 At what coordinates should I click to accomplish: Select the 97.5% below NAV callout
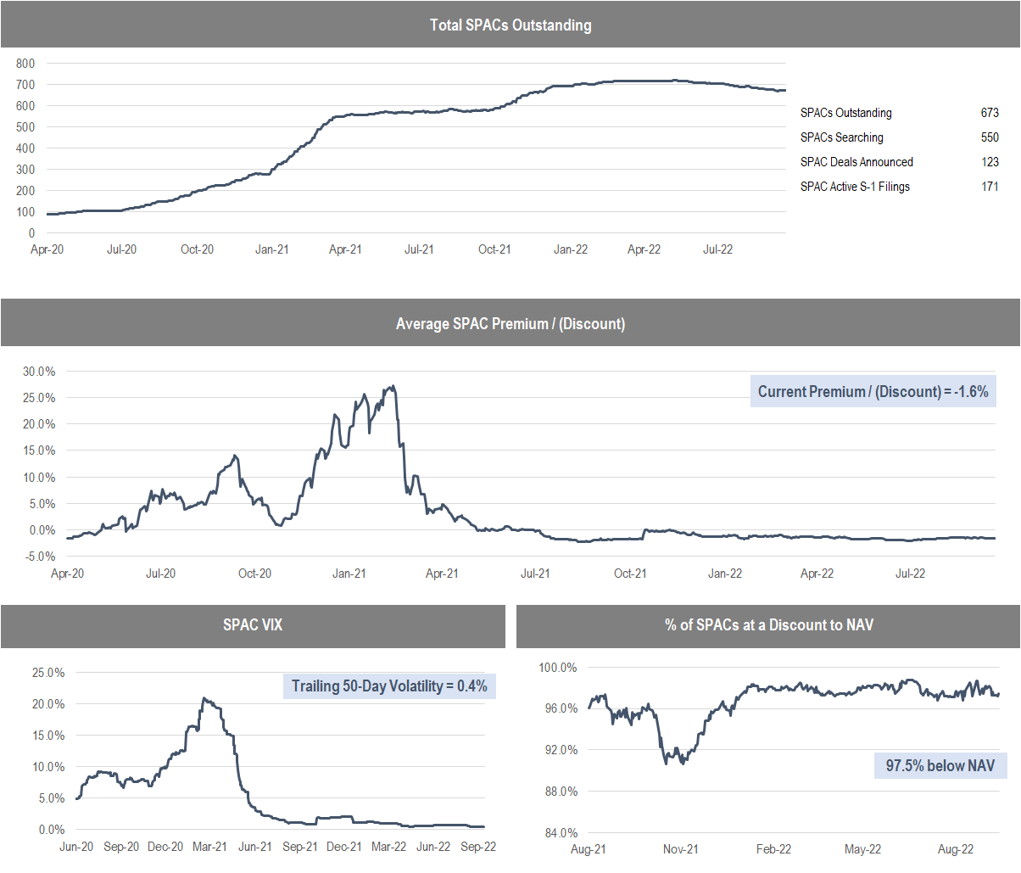[940, 765]
